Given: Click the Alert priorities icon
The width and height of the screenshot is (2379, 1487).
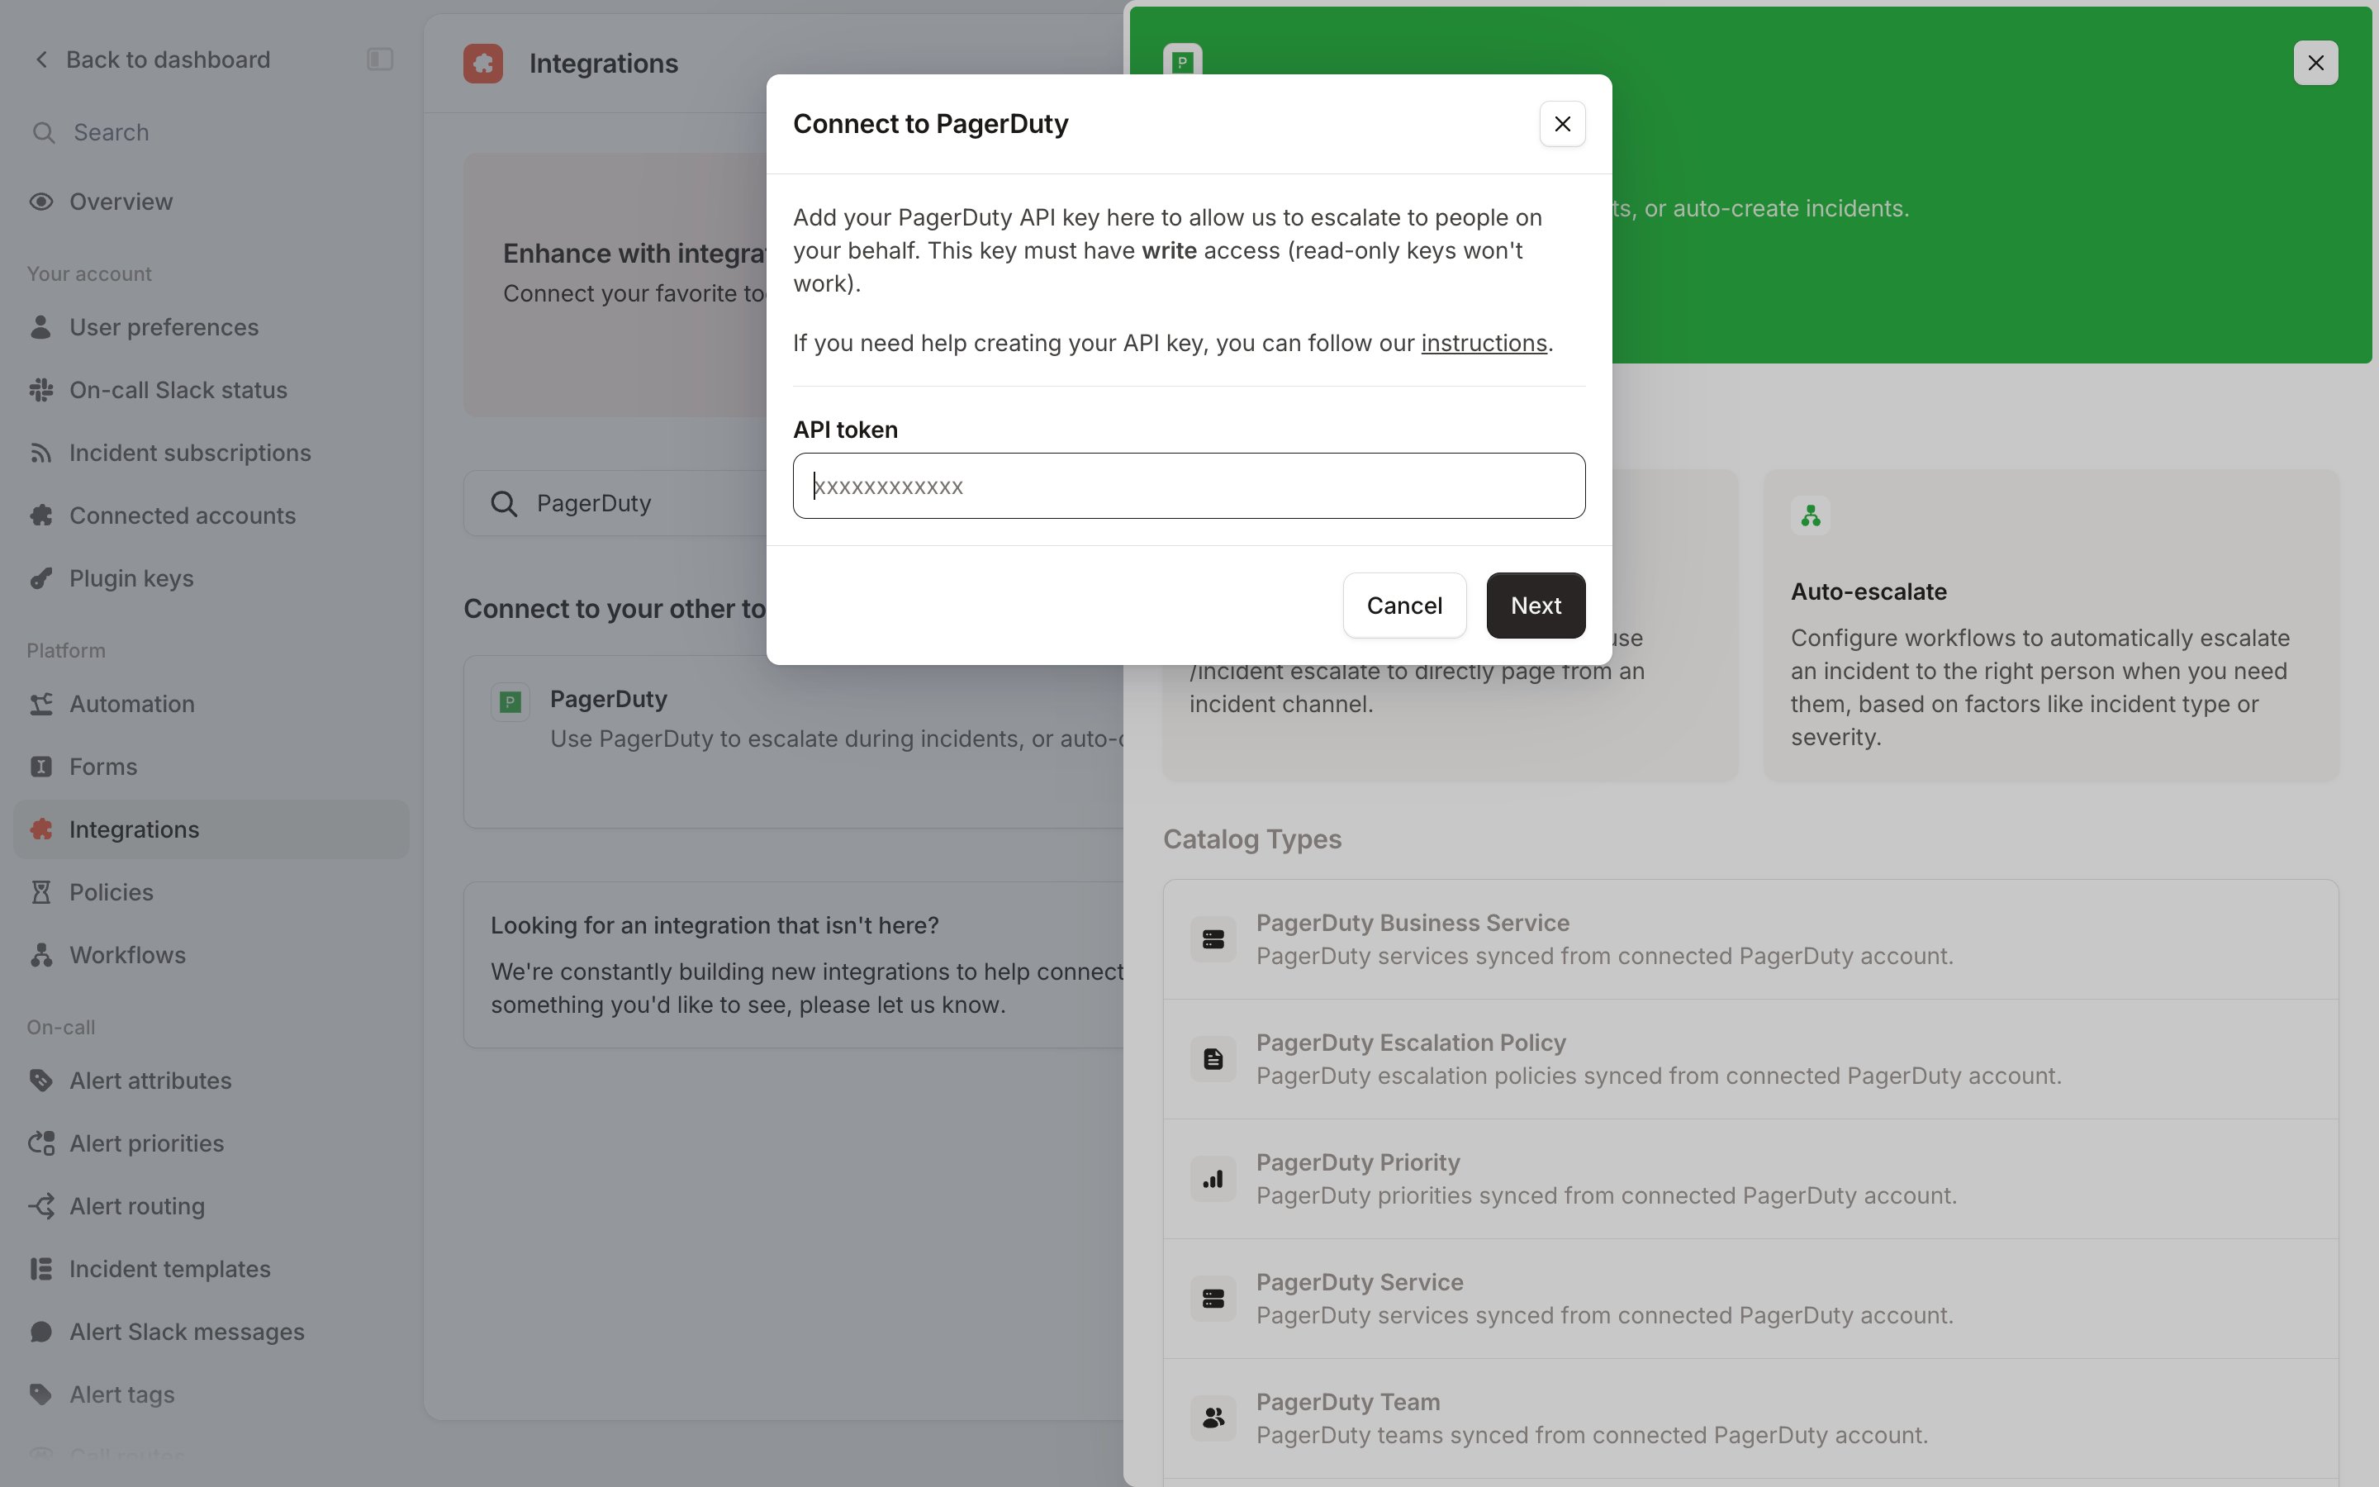Looking at the screenshot, I should coord(41,1144).
